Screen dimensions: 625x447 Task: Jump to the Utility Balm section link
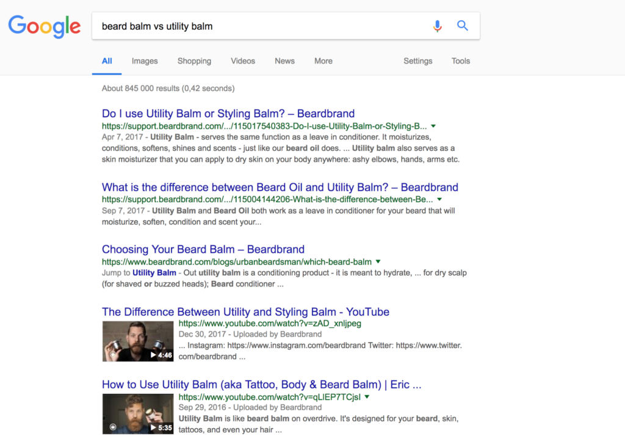pyautogui.click(x=154, y=273)
